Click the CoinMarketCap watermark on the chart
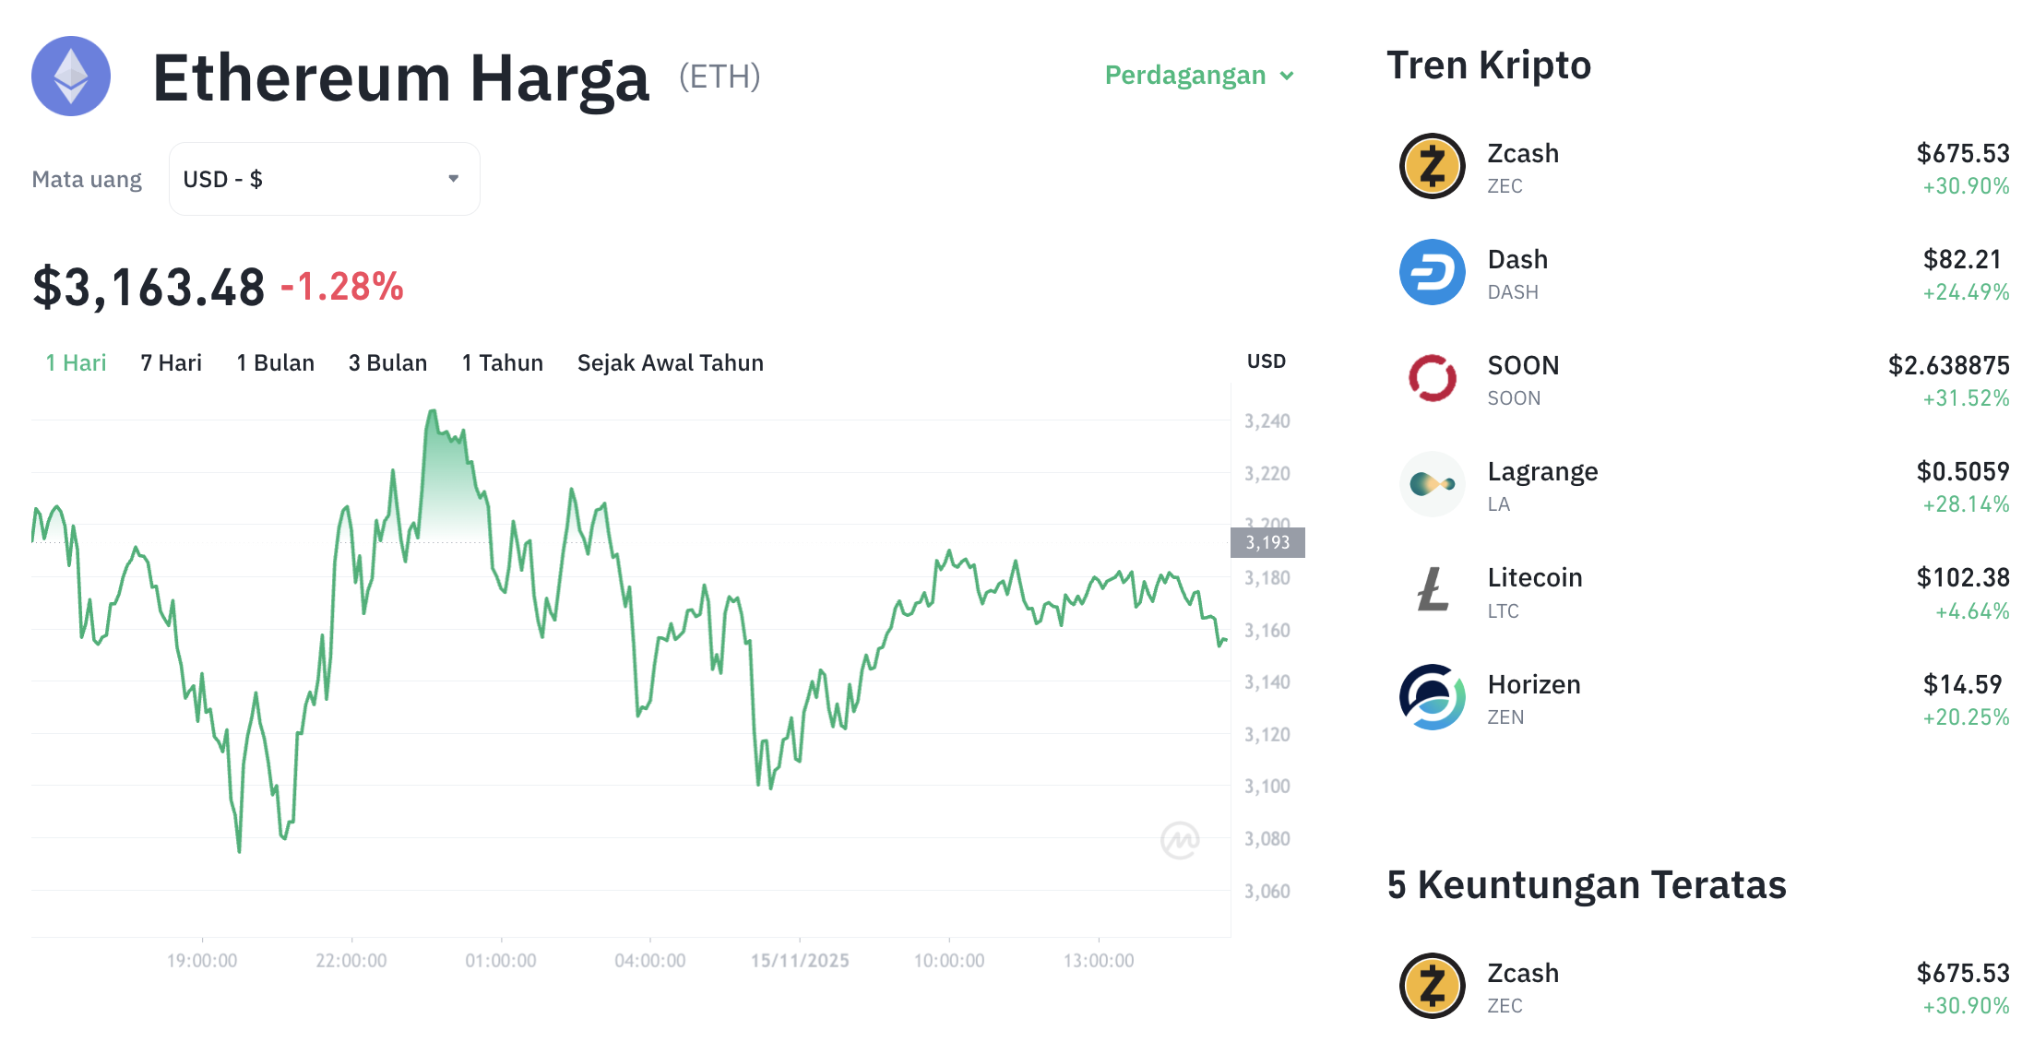2022x1042 pixels. pyautogui.click(x=1182, y=837)
